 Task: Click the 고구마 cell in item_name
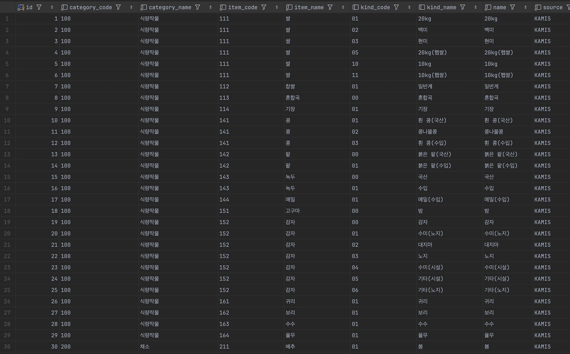(x=293, y=211)
